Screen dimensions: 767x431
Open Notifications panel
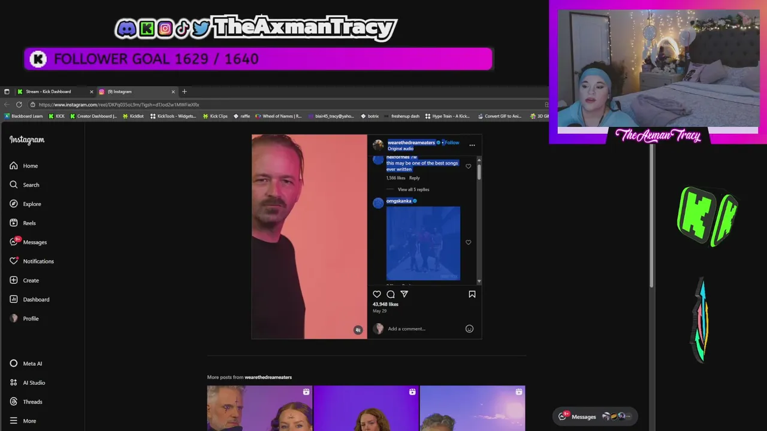pos(32,261)
